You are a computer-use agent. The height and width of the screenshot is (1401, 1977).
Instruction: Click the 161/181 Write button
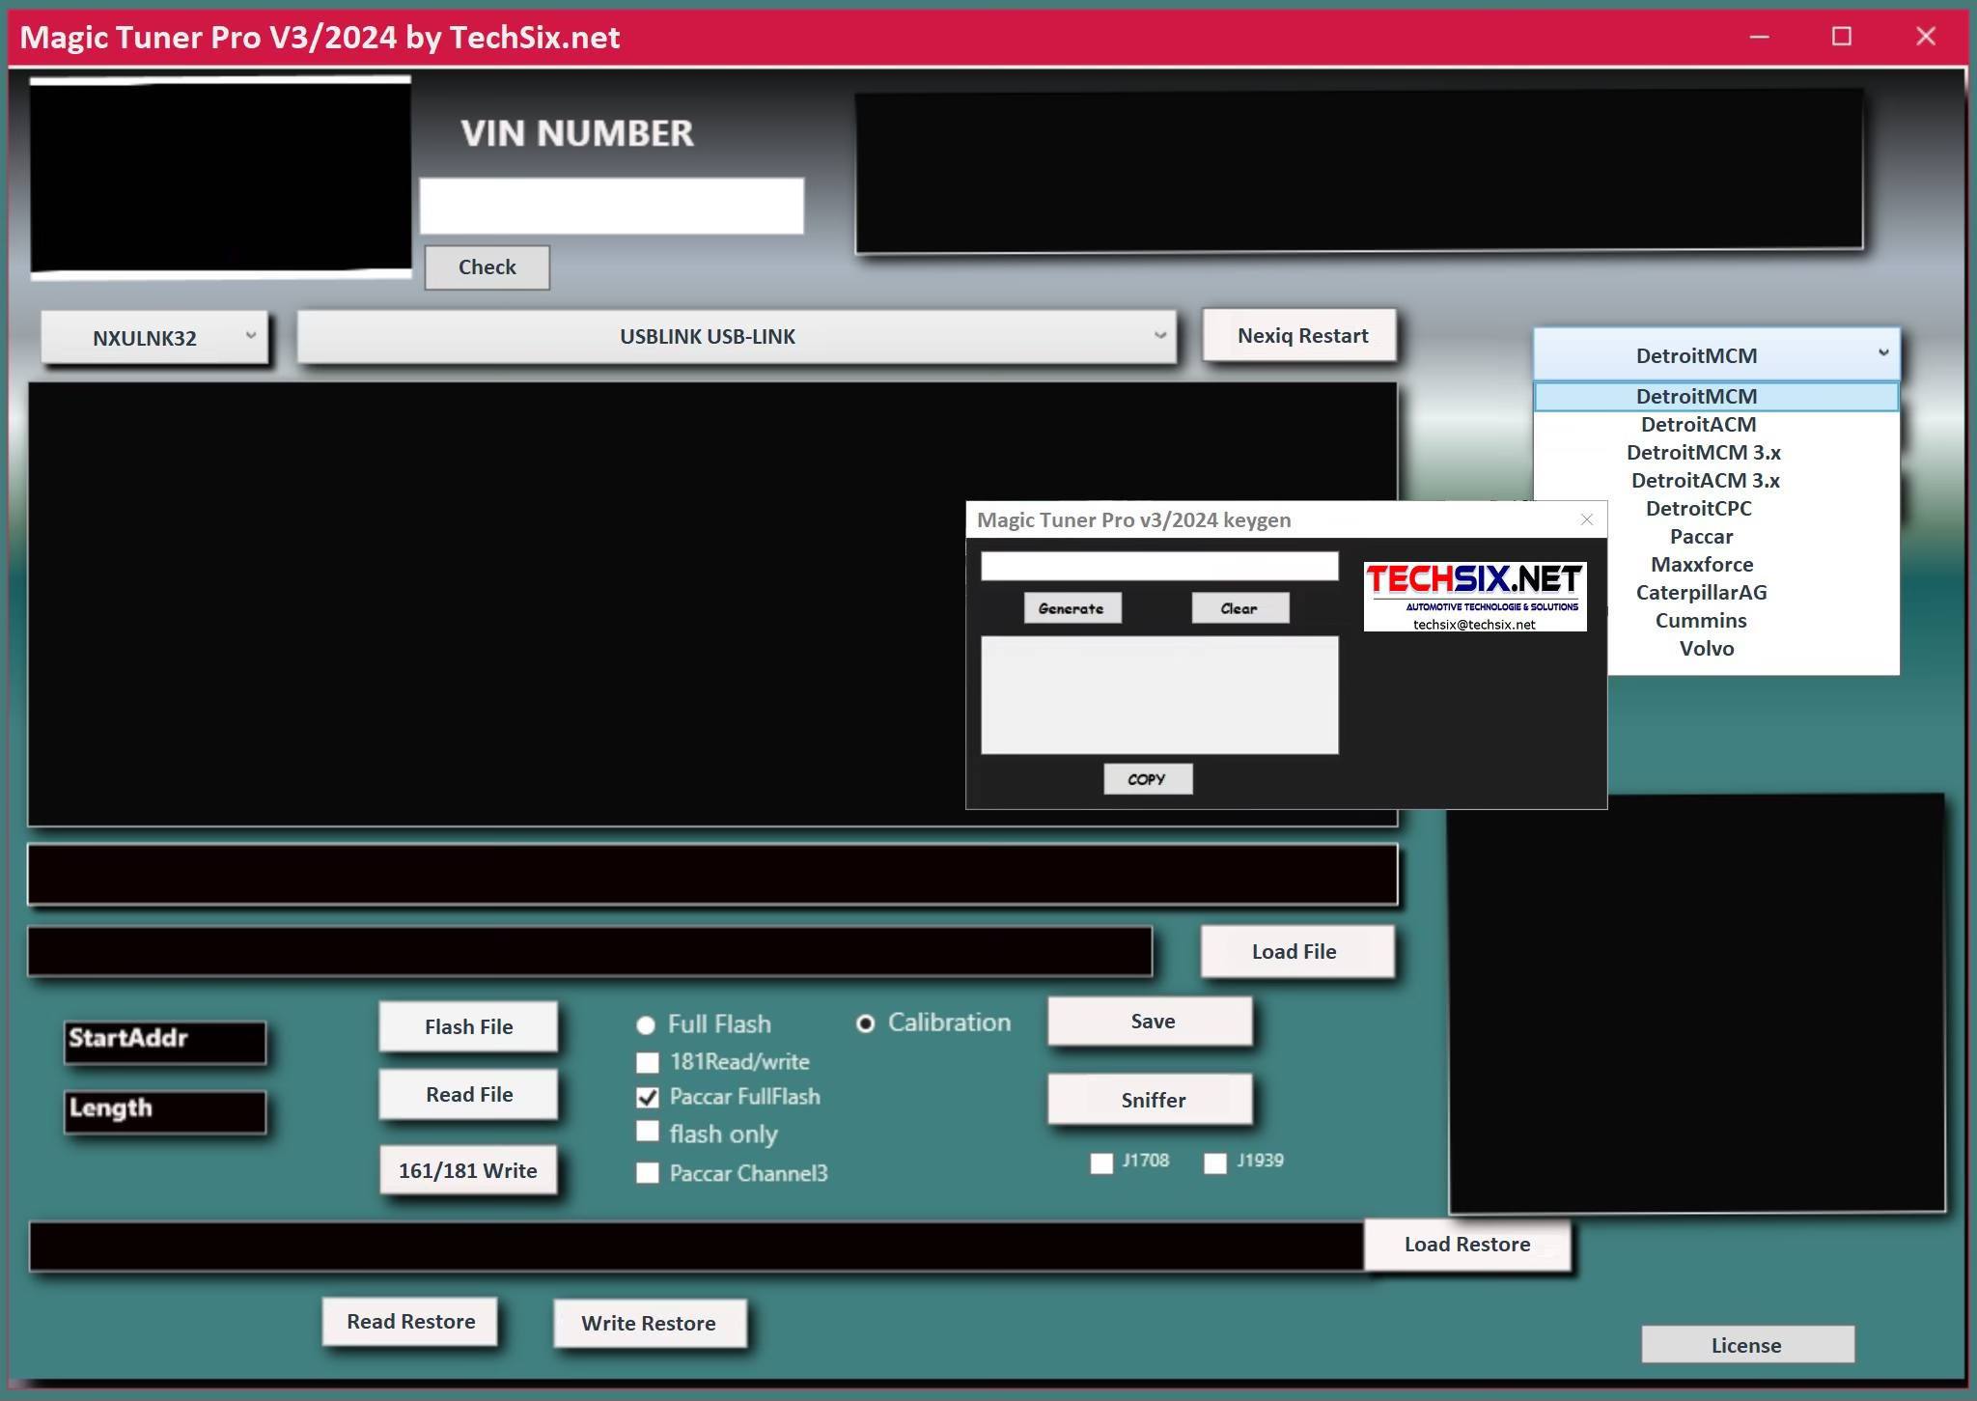[x=468, y=1170]
